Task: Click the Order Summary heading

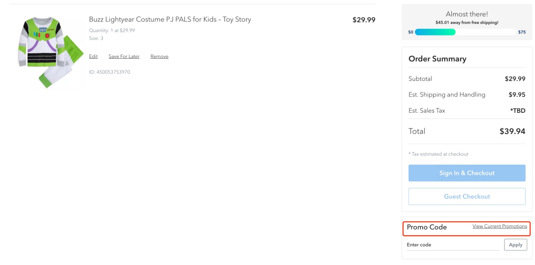Action: click(x=437, y=59)
